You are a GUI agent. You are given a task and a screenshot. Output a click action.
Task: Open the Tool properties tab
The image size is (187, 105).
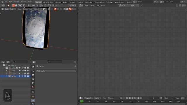point(33,66)
